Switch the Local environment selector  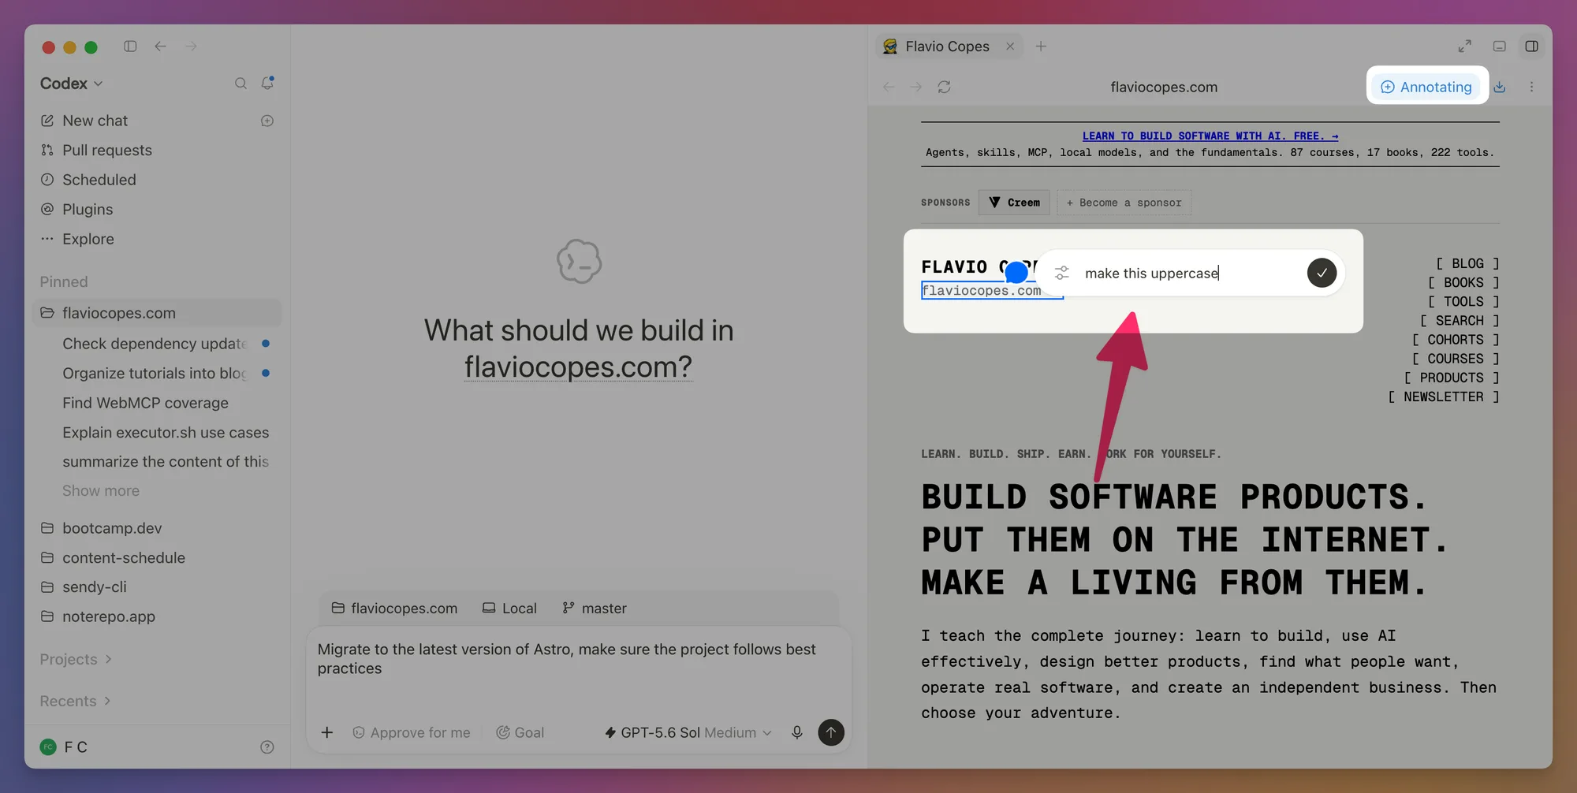tap(509, 608)
